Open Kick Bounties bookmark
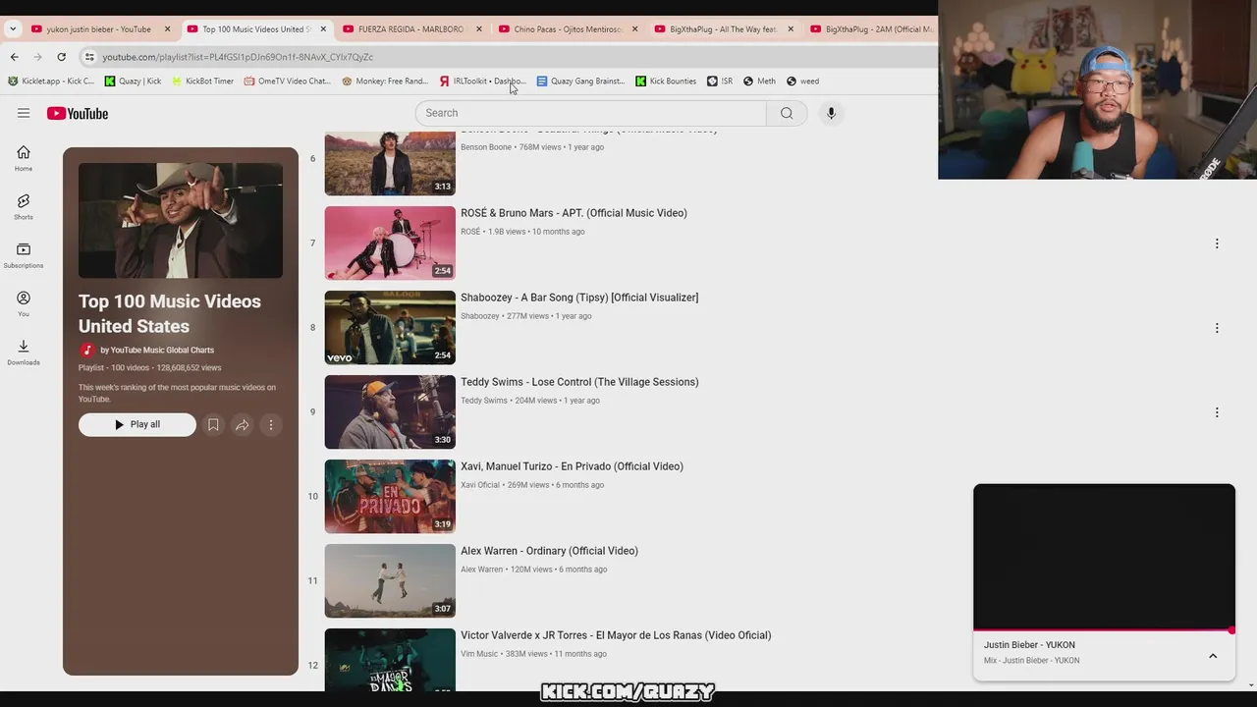 point(666,82)
